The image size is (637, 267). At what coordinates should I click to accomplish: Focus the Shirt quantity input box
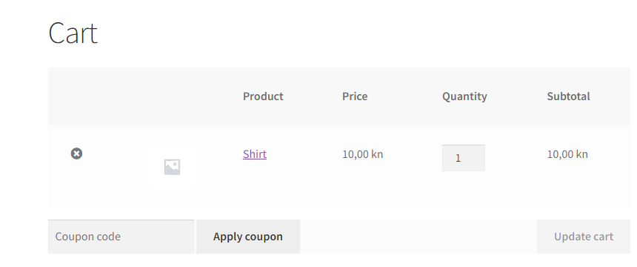pos(464,158)
